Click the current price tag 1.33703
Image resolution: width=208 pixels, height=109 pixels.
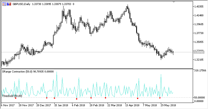199,52
